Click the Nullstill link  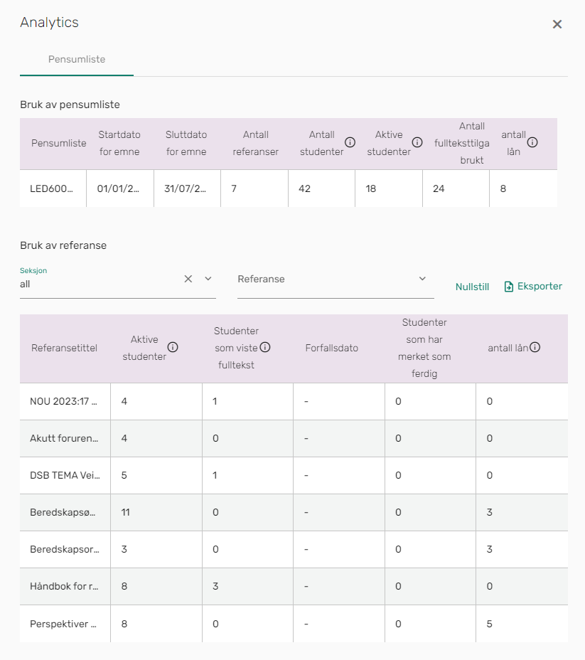(472, 287)
